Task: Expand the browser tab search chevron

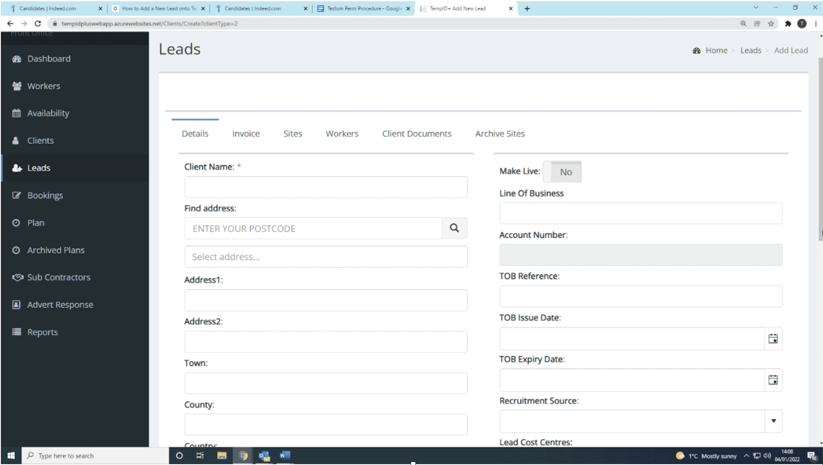Action: click(756, 8)
